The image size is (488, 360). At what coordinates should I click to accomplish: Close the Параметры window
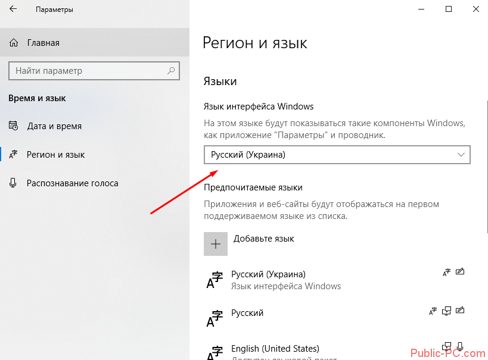coord(476,9)
